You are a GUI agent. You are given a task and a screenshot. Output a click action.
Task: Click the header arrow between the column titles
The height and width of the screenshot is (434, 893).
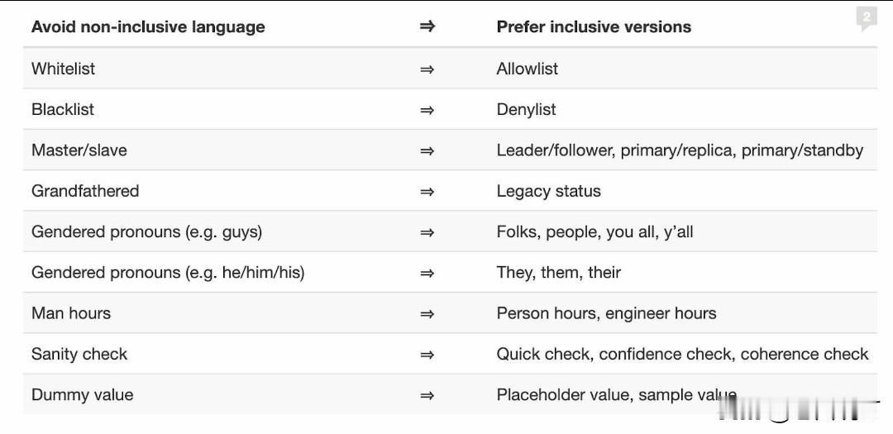[427, 26]
